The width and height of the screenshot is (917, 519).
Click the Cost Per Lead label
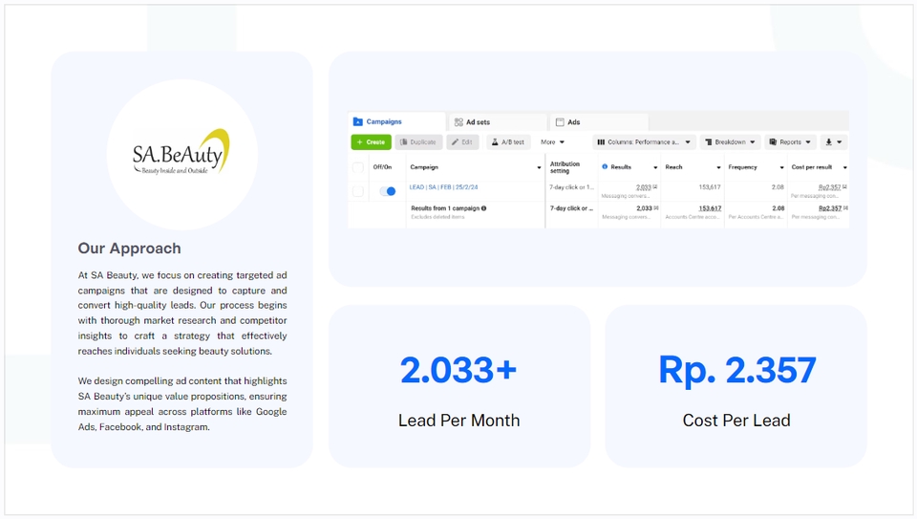click(736, 421)
